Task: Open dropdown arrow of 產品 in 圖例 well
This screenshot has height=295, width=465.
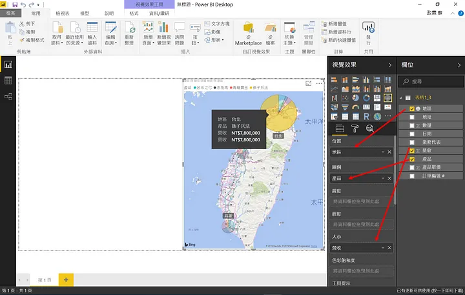Action: point(383,178)
